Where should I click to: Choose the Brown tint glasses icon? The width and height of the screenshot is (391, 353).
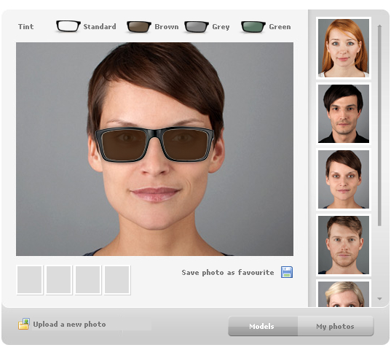click(139, 27)
